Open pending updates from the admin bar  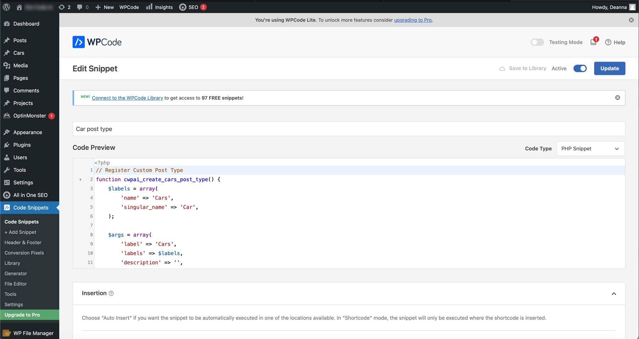[x=65, y=7]
